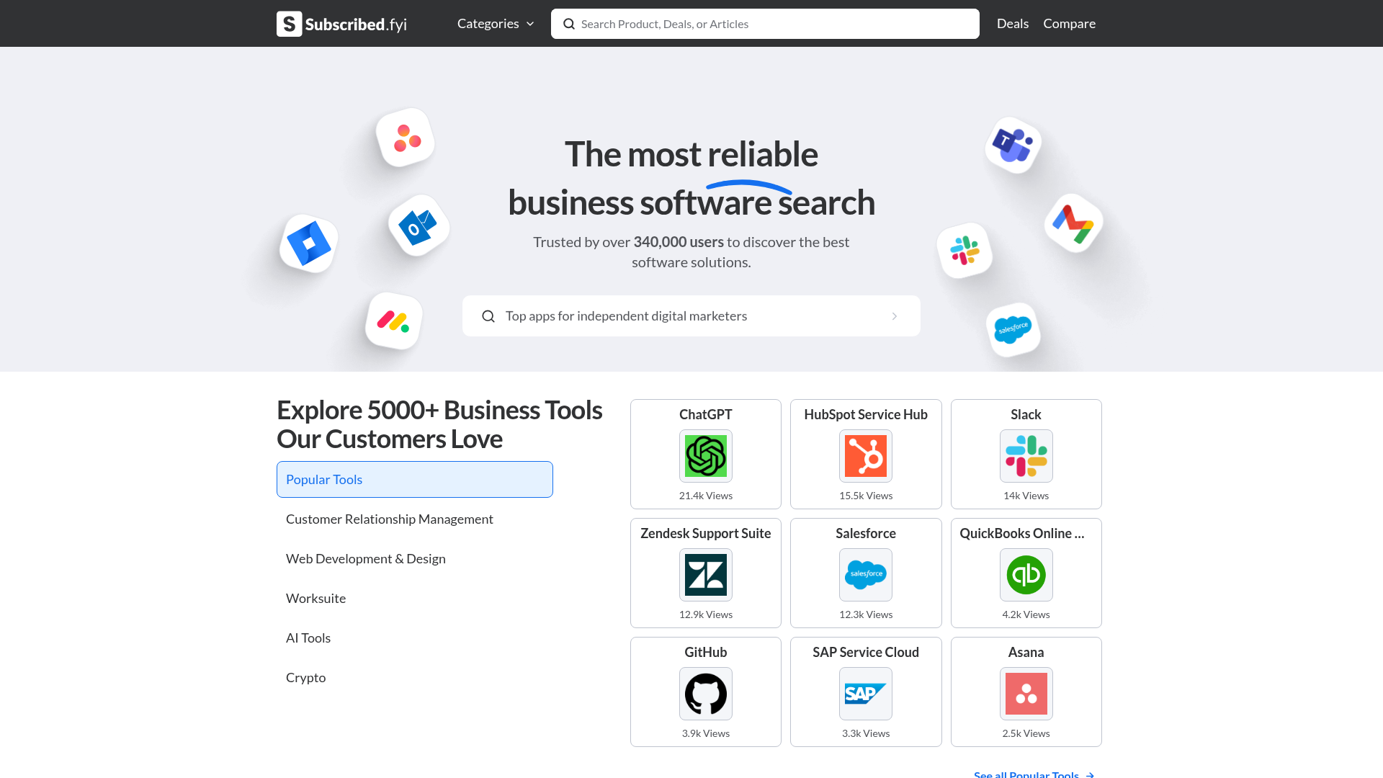Open the SAP Service Cloud logo
Image resolution: width=1383 pixels, height=778 pixels.
pyautogui.click(x=866, y=694)
